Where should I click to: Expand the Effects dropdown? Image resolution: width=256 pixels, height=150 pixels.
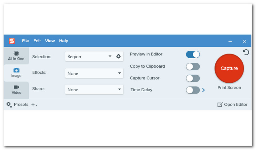[x=94, y=73]
